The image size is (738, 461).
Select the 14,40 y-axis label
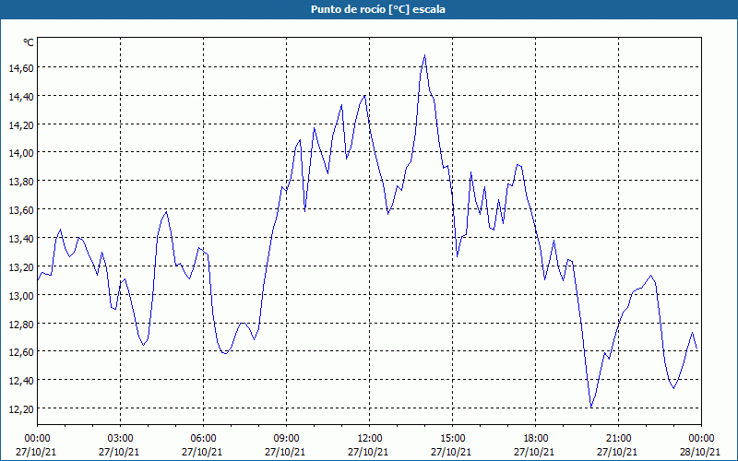21,97
